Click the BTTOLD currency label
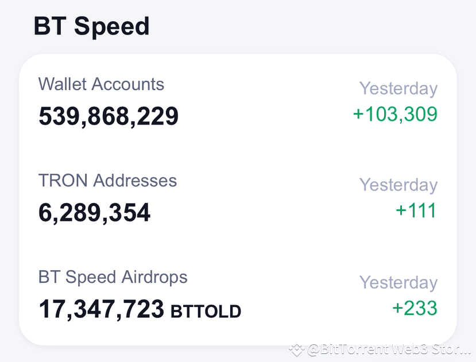Image resolution: width=476 pixels, height=362 pixels. tap(204, 312)
